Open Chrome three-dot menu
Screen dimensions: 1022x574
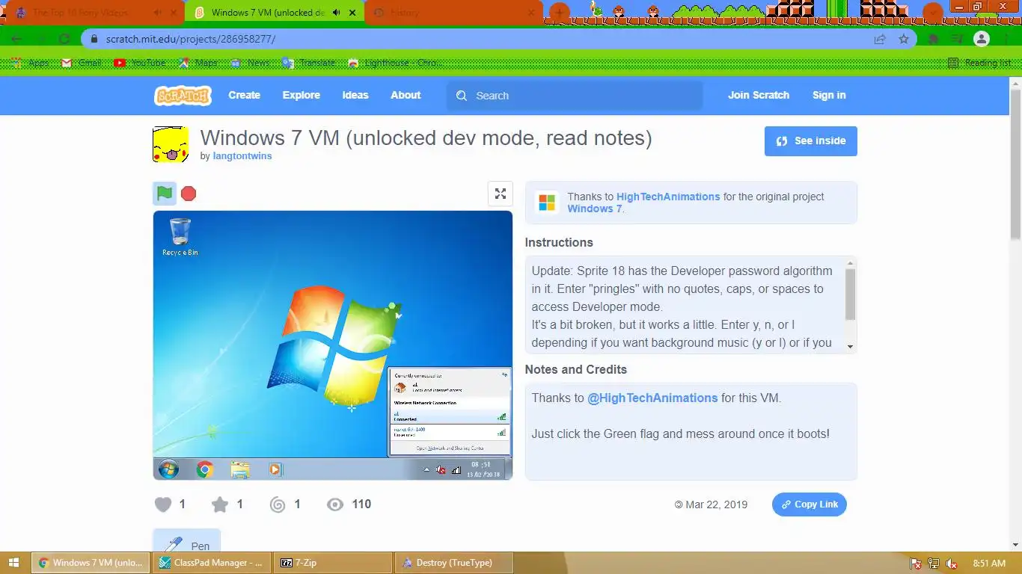(1006, 39)
